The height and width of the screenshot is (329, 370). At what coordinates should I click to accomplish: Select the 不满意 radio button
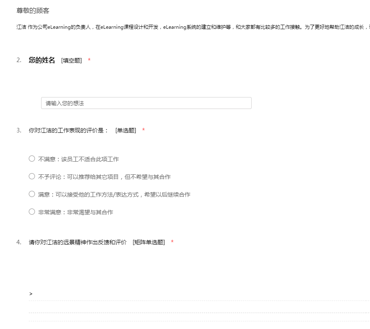32,159
